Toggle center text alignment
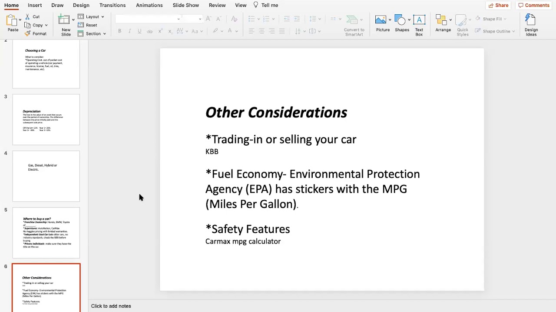 coord(261,31)
